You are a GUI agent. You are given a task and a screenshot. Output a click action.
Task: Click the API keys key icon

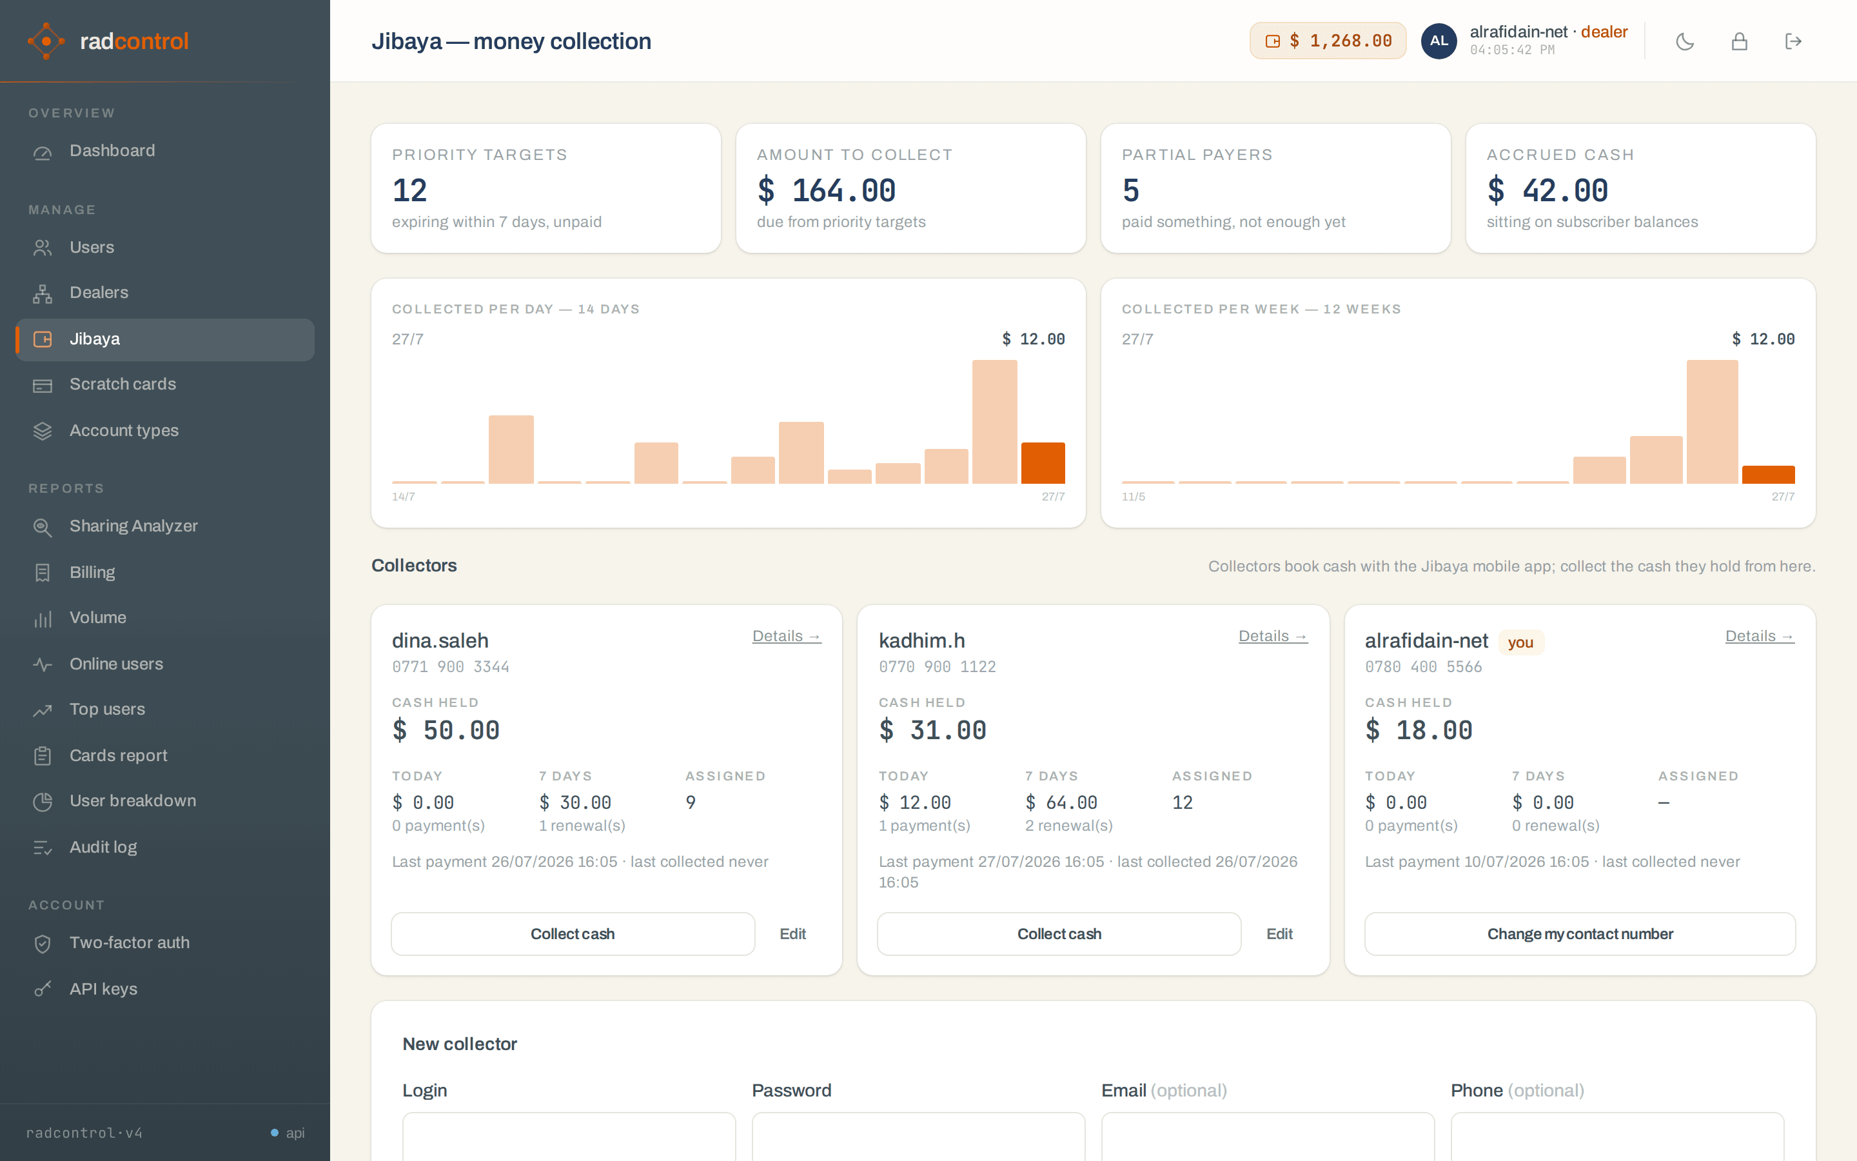[x=43, y=989]
